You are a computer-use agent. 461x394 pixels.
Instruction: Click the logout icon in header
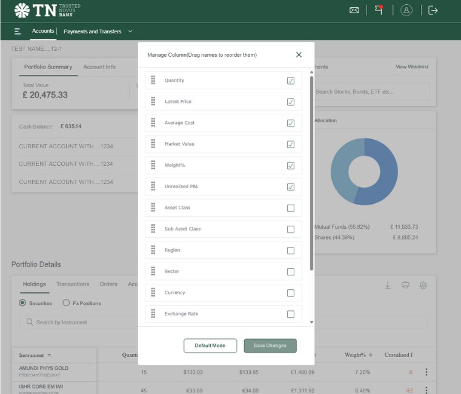[433, 10]
